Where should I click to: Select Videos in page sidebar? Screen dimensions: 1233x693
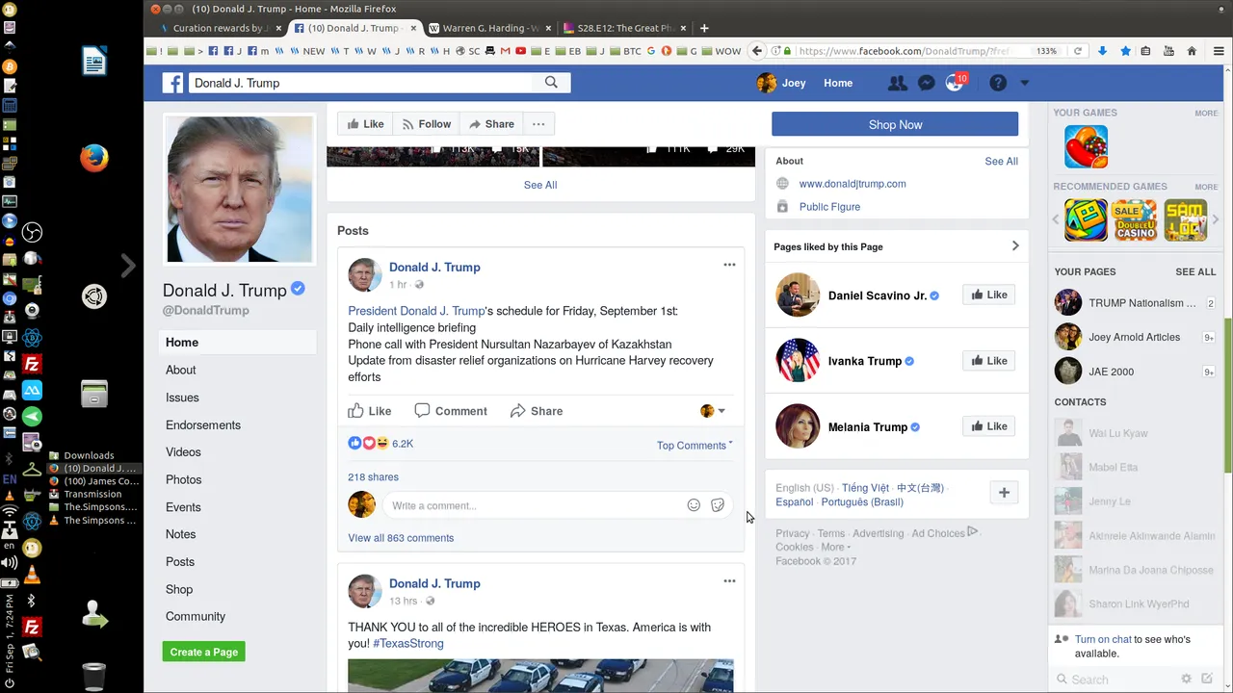pyautogui.click(x=183, y=452)
